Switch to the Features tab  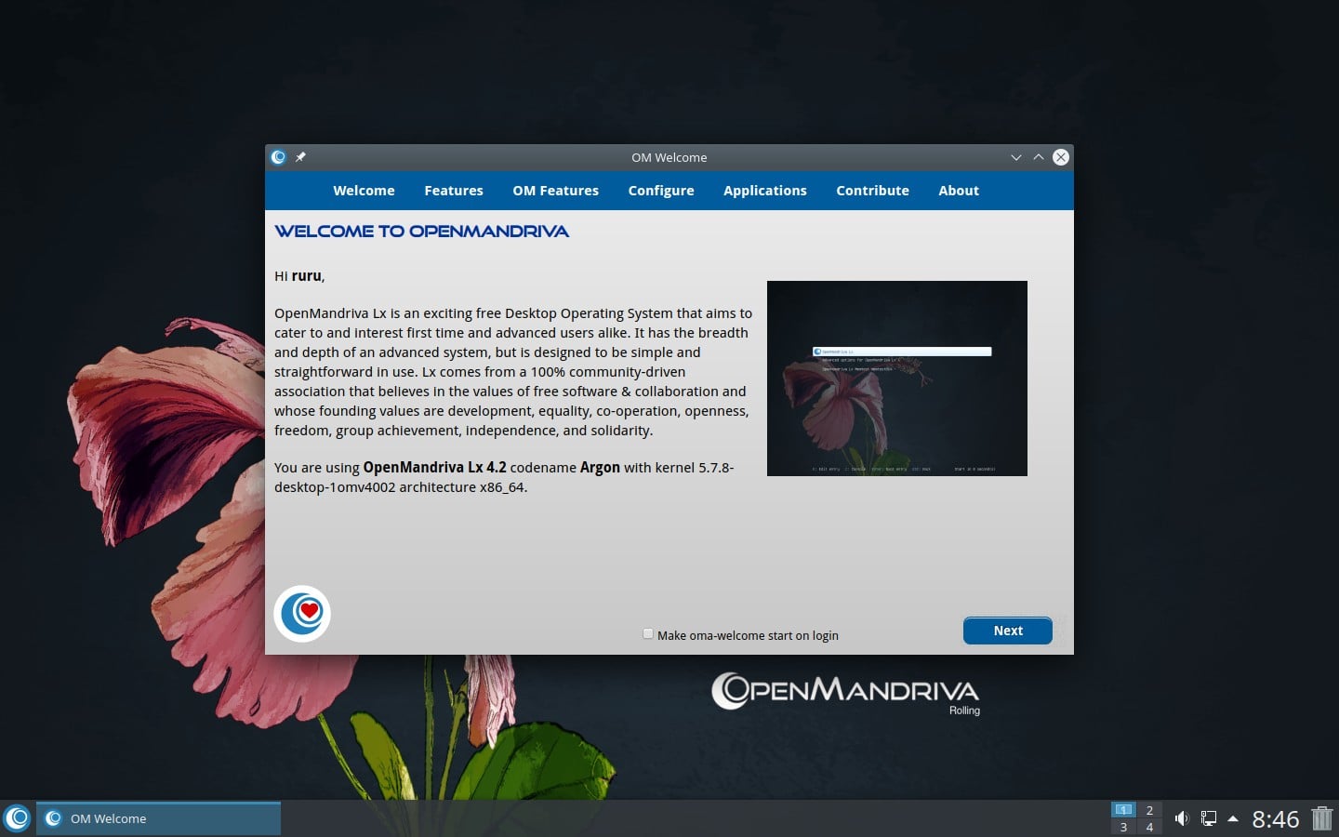(x=454, y=191)
